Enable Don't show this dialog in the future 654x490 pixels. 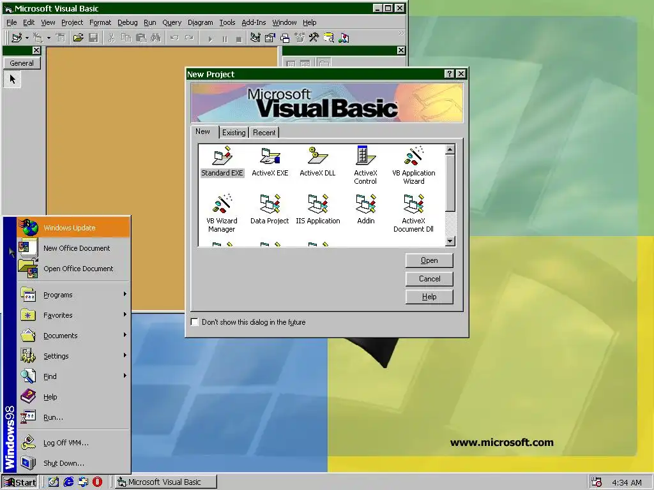pos(194,322)
